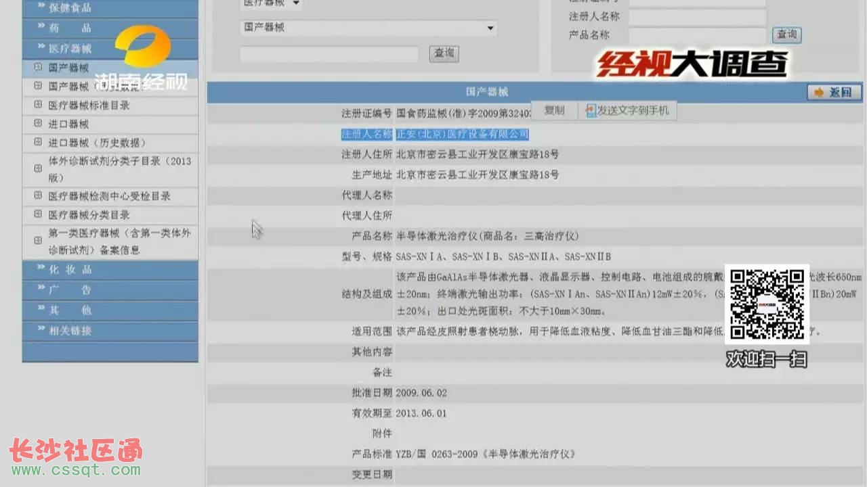Click the plus icon beside 医疗器械分类目录
The height and width of the screenshot is (487, 867).
point(37,215)
